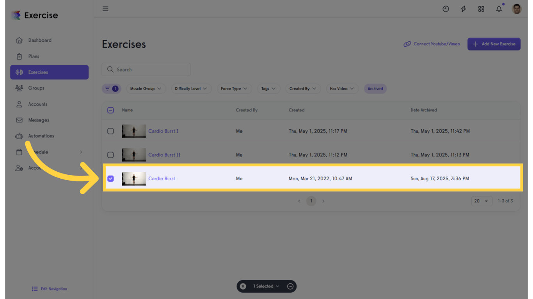The image size is (533, 299).
Task: Click the Exercises dumbbell icon
Action: point(19,72)
